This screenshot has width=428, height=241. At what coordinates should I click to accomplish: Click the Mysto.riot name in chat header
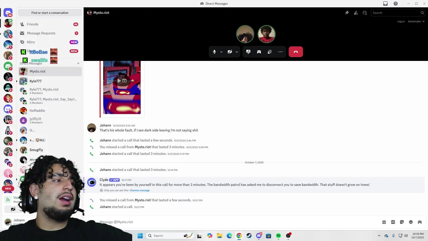[101, 13]
